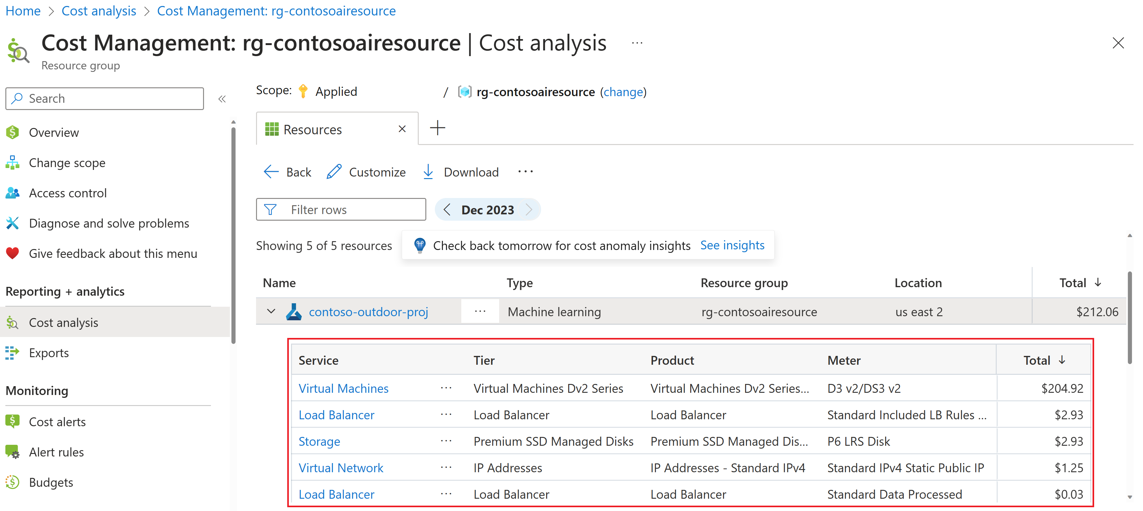Add a new view tab with plus icon
The width and height of the screenshot is (1143, 511).
tap(437, 128)
